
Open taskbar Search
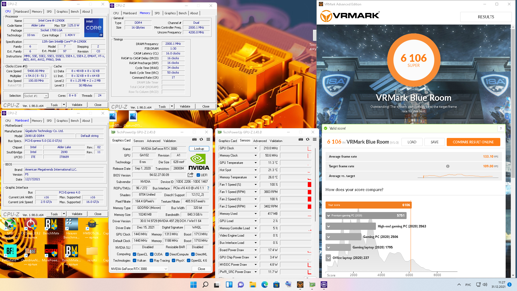pos(205,285)
